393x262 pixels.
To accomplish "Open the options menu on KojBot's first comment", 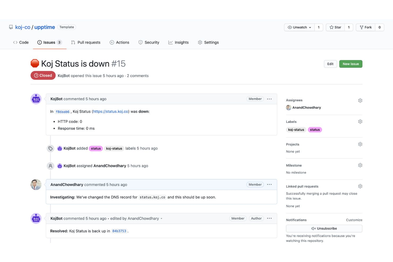I will pos(269,99).
